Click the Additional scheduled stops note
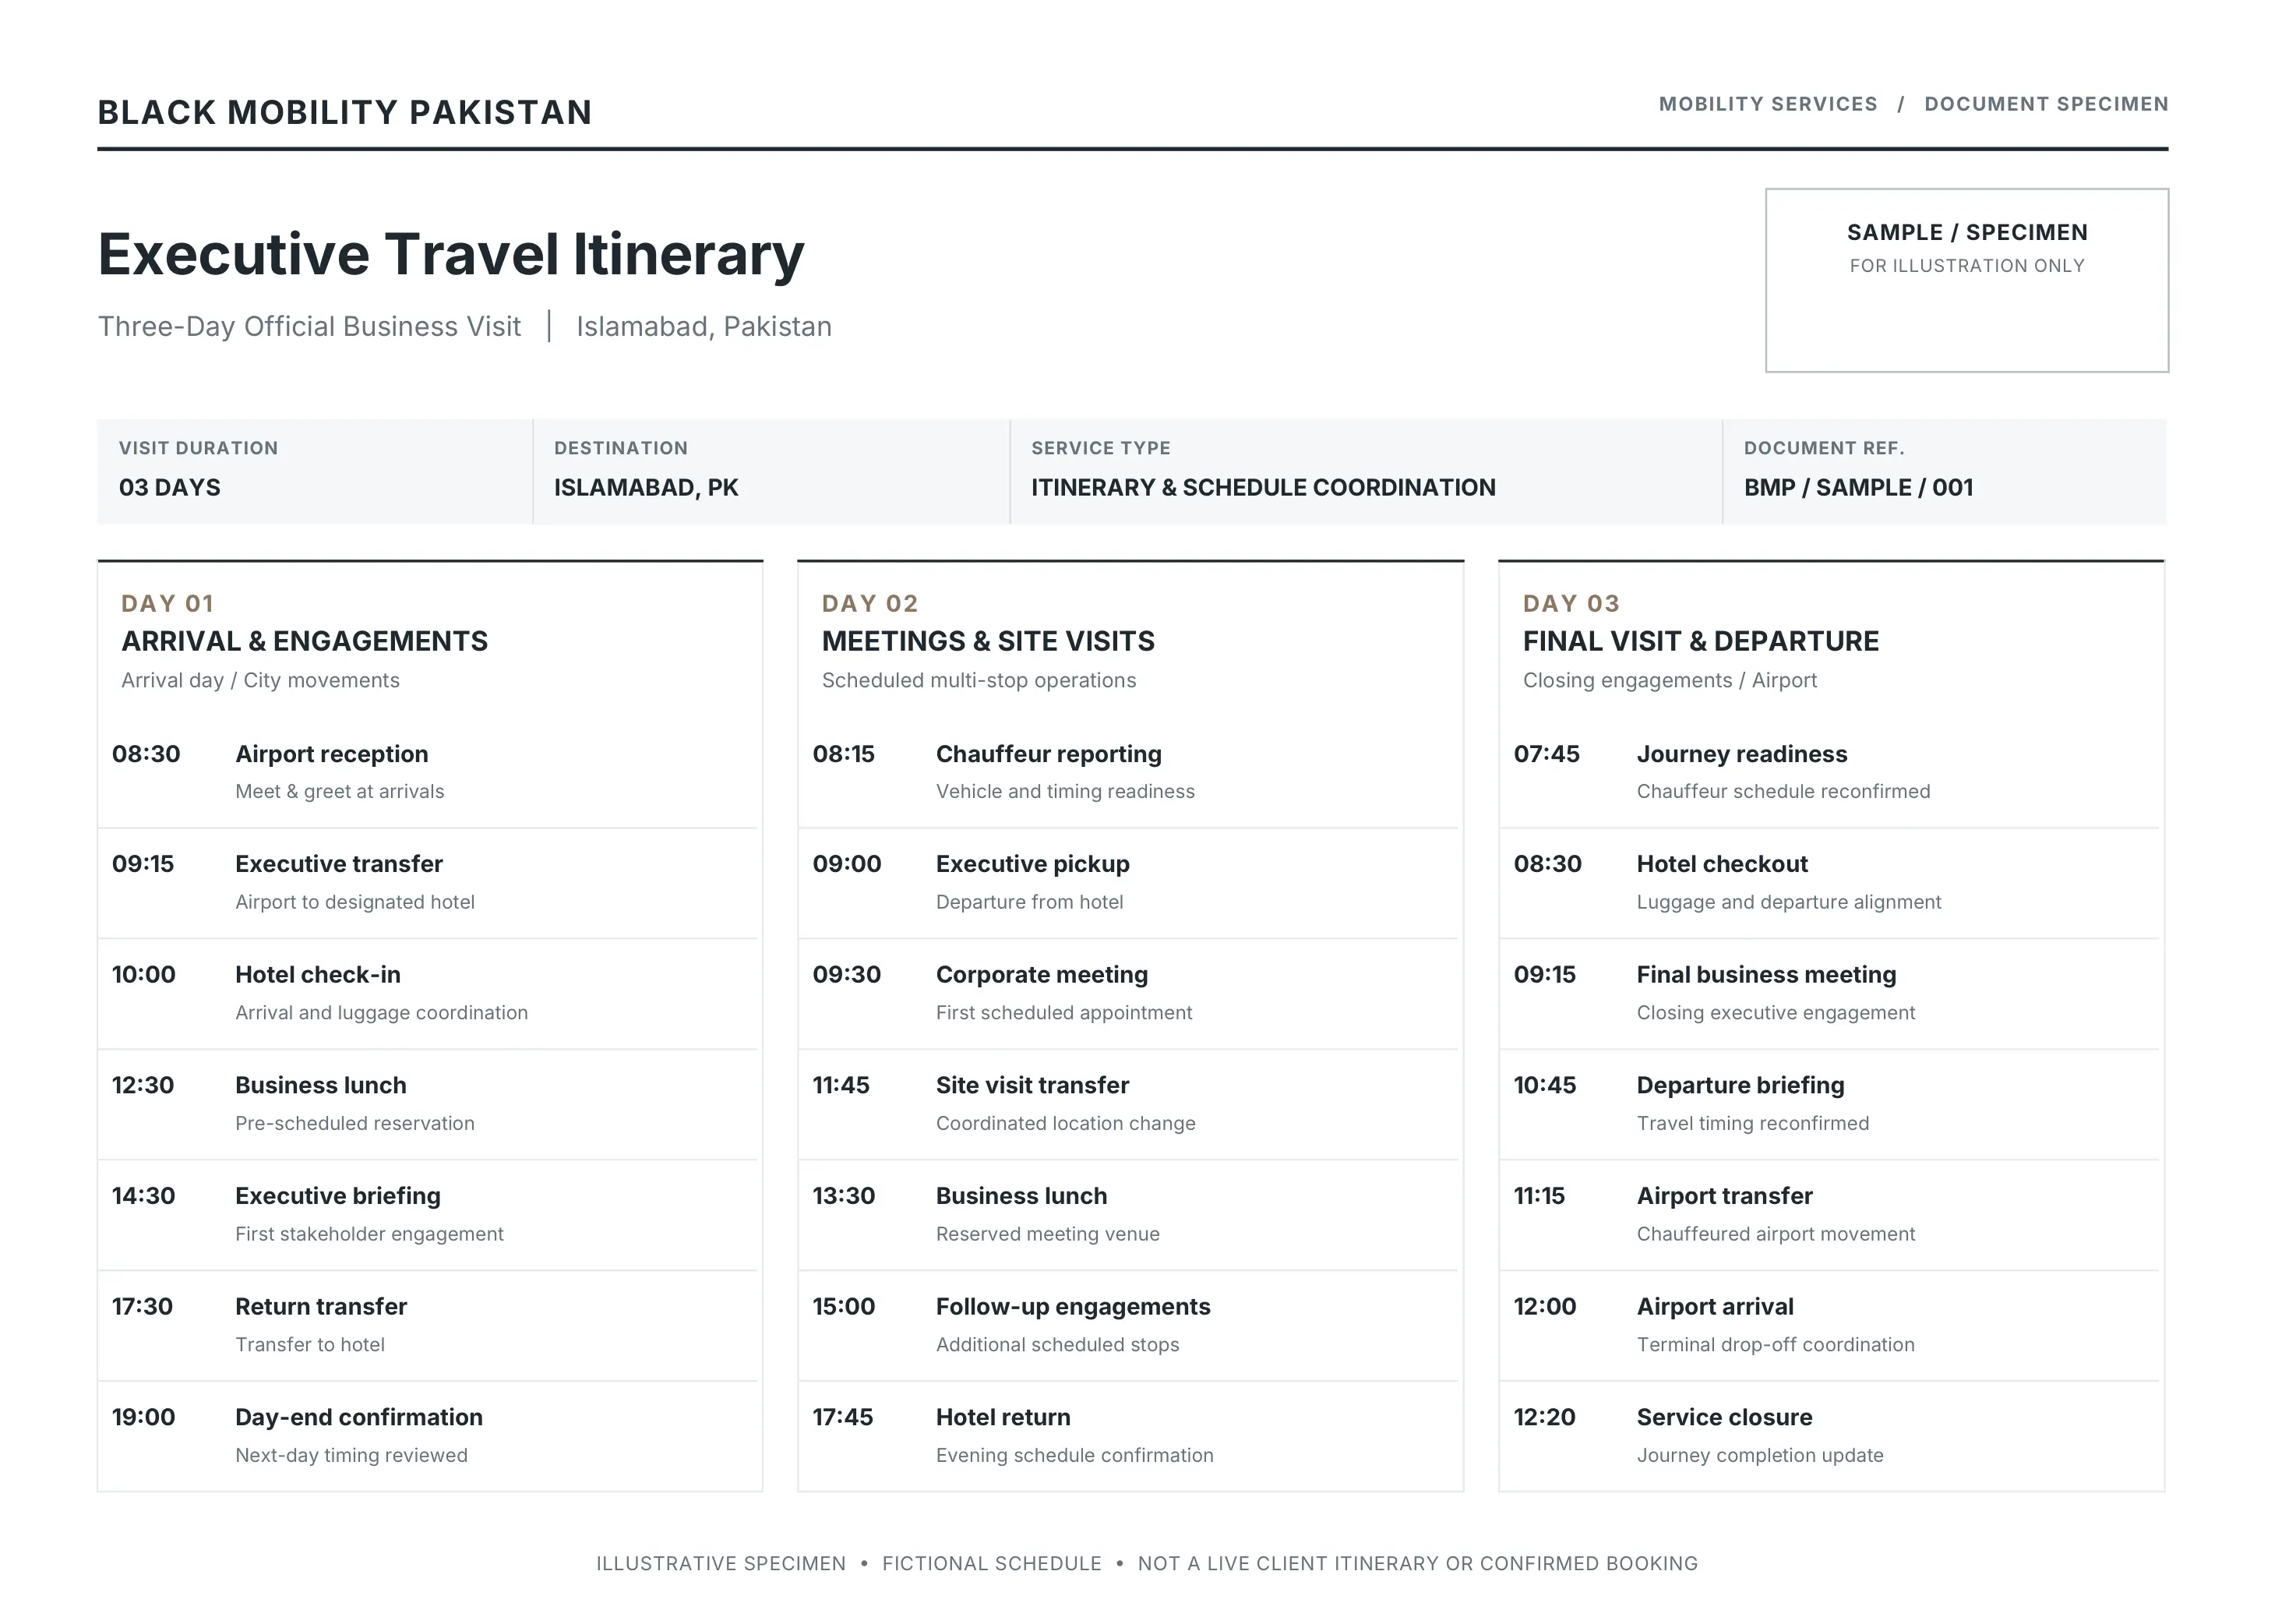 coord(1058,1344)
